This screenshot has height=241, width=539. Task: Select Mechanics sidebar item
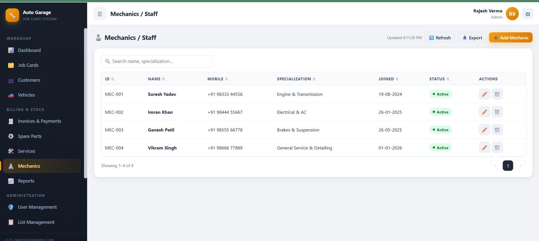click(42, 166)
